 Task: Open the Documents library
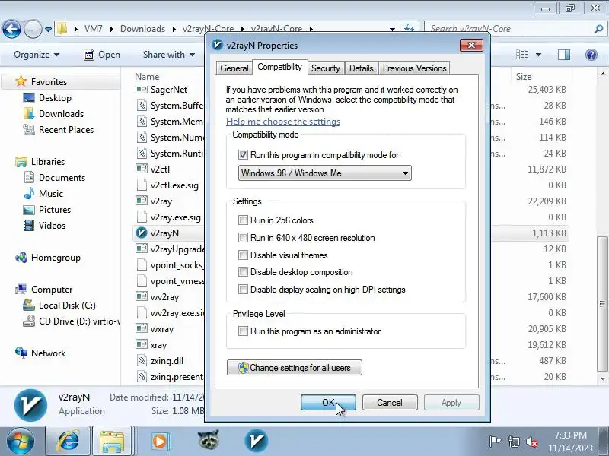tap(62, 178)
